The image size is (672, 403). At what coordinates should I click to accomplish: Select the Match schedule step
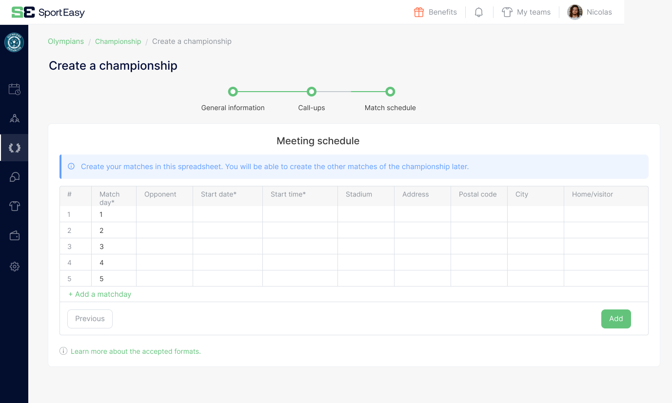tap(390, 92)
